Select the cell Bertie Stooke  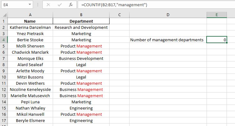(30, 40)
